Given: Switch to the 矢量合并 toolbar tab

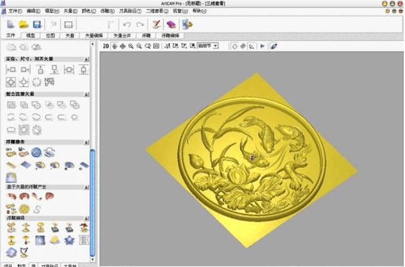Looking at the screenshot, I should click(122, 36).
